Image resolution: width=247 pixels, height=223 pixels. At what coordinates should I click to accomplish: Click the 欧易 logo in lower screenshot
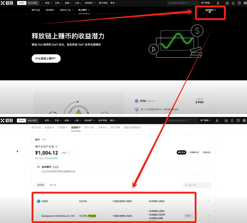click(x=6, y=120)
